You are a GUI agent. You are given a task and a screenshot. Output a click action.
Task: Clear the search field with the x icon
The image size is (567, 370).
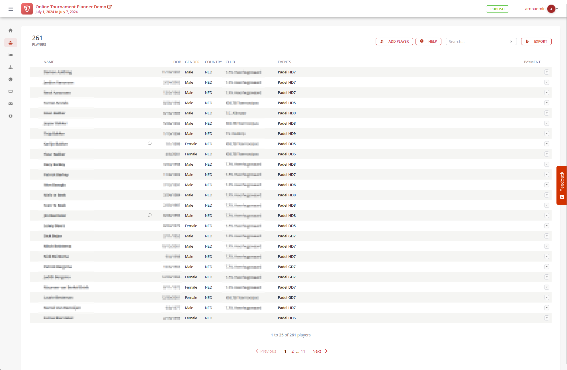point(511,42)
